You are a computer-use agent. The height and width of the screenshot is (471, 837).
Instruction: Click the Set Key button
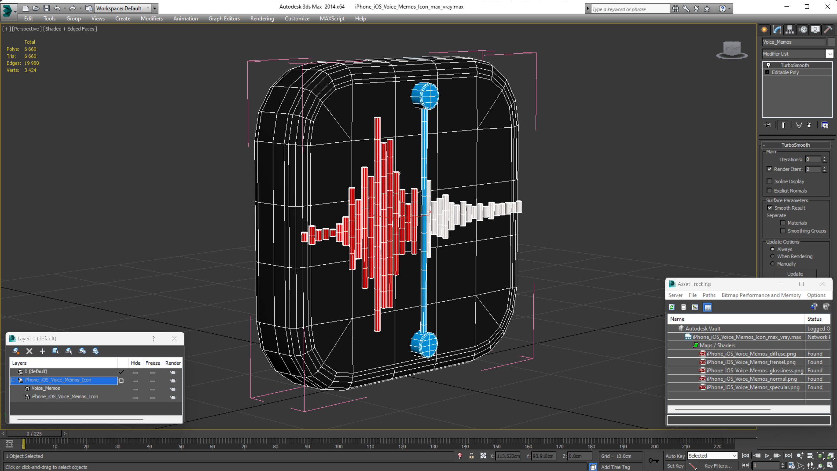tap(675, 466)
